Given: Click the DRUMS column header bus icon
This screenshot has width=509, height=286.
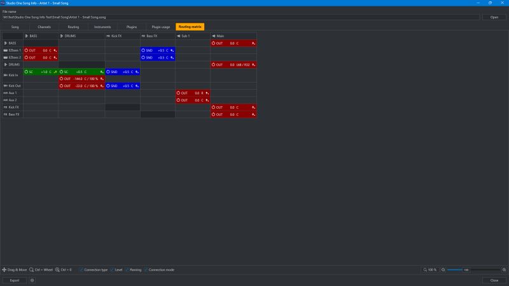Looking at the screenshot, I should 62,36.
